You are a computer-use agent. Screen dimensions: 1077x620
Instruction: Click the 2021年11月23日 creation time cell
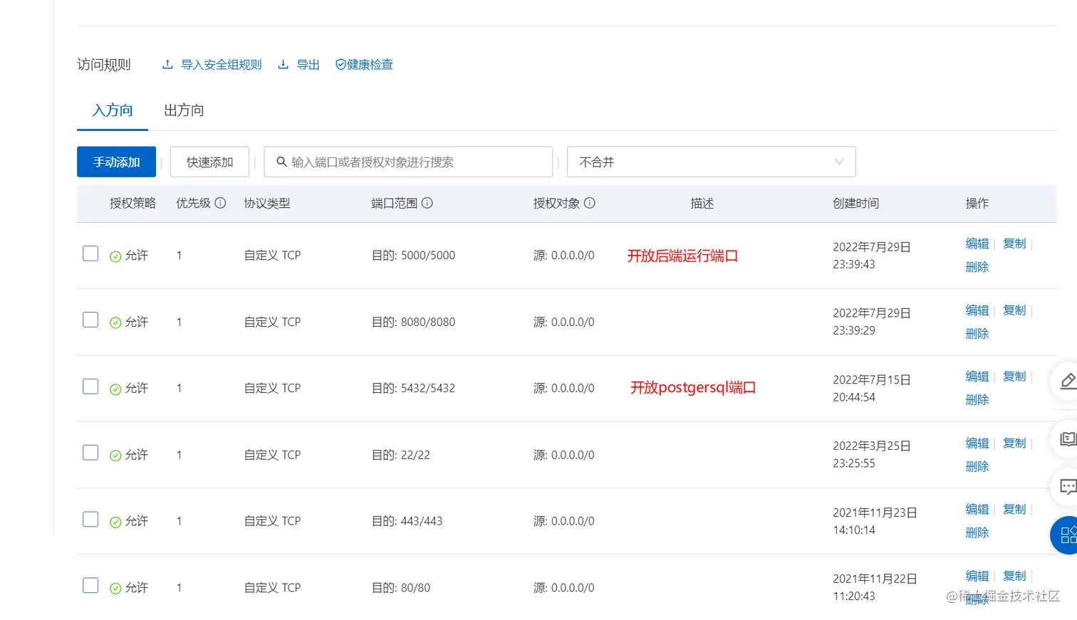click(875, 521)
